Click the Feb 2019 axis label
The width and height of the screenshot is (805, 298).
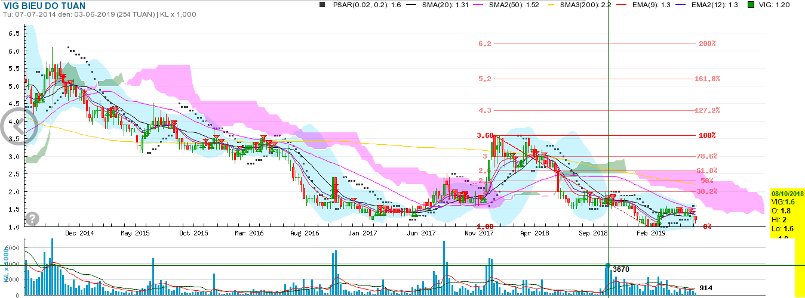pyautogui.click(x=650, y=233)
